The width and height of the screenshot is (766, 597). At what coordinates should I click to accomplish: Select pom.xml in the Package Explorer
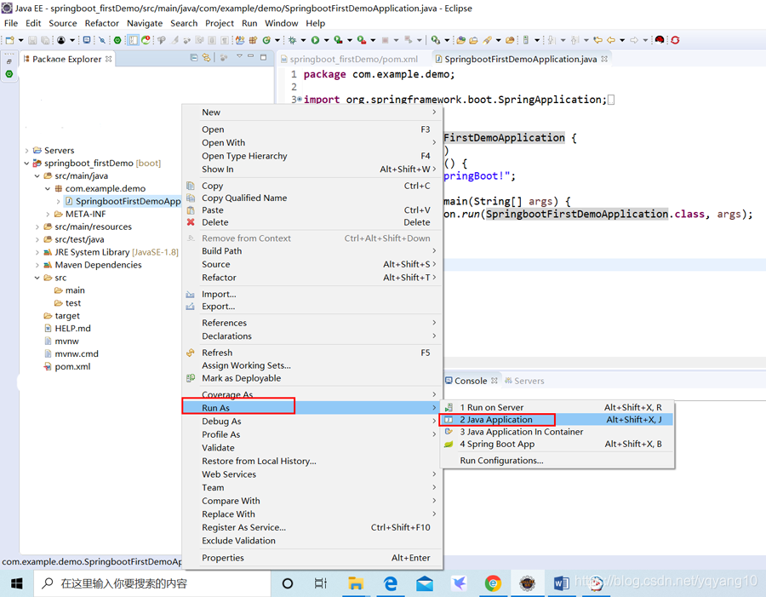coord(72,366)
